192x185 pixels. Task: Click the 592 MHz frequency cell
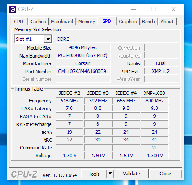[x=98, y=101]
